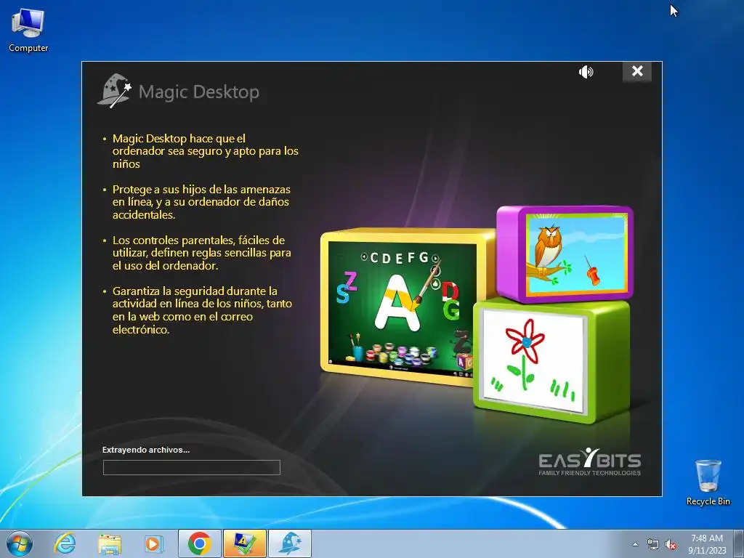The image size is (744, 558).
Task: Click the EasyBits logo
Action: point(589,461)
